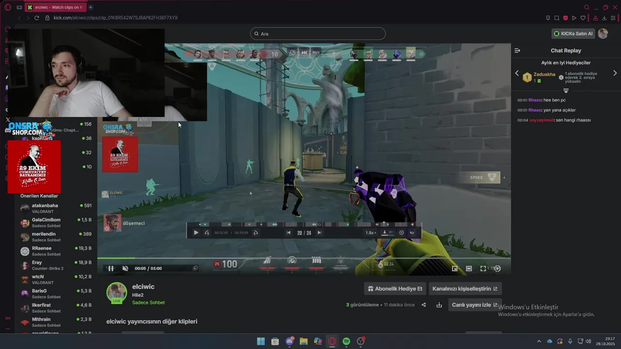Click the elciwic channel name

point(143,286)
